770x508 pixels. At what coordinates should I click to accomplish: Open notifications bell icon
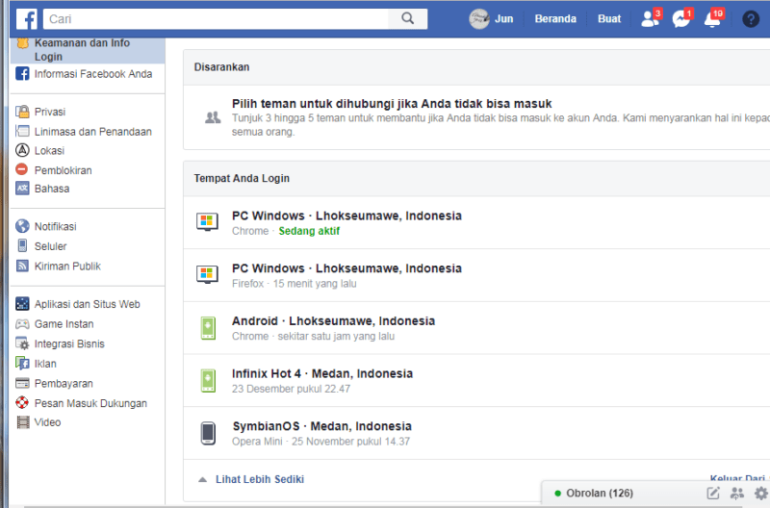(713, 18)
